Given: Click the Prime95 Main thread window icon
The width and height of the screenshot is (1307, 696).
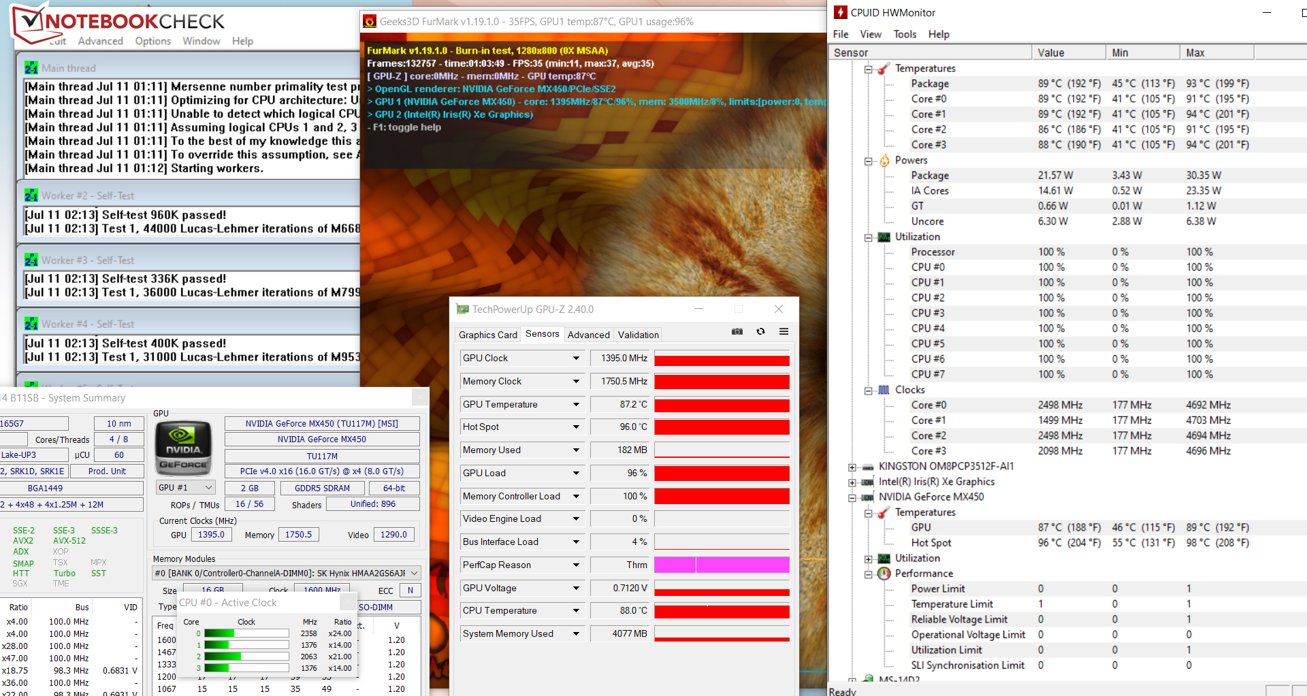Looking at the screenshot, I should point(31,68).
